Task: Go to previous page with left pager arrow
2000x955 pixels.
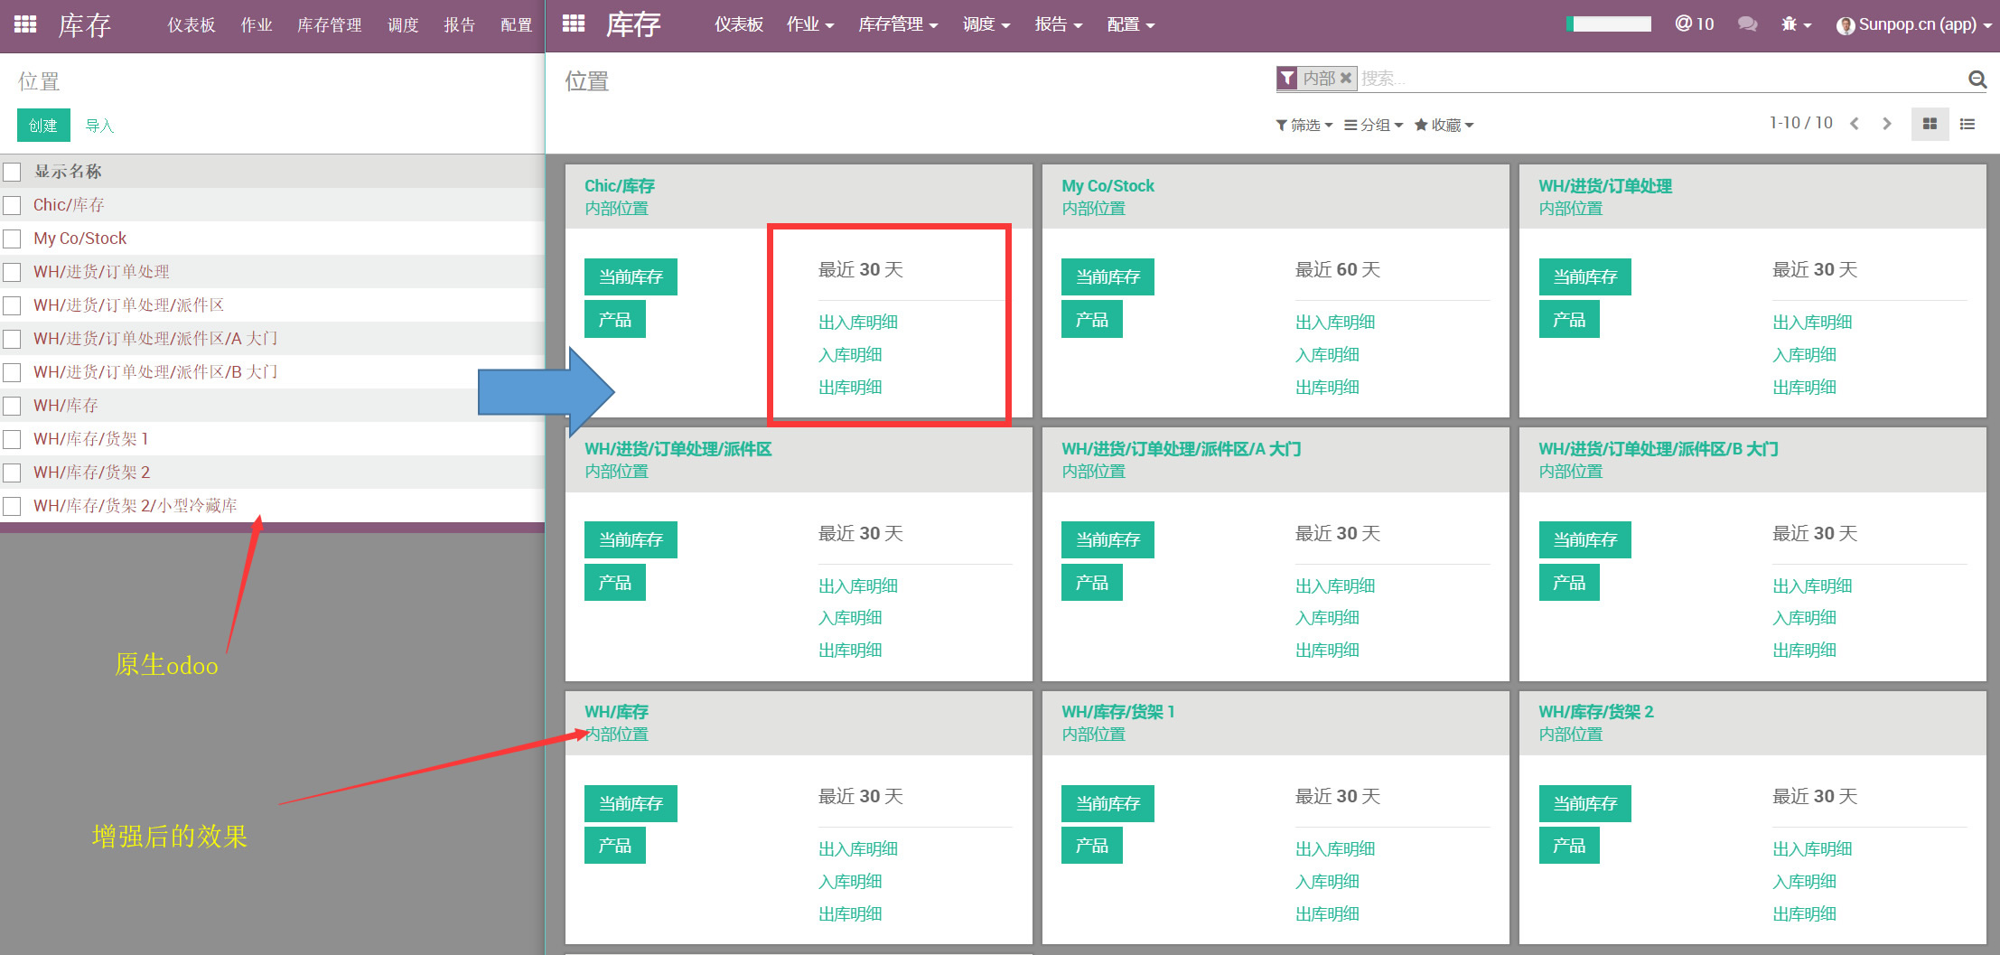Action: [x=1855, y=124]
